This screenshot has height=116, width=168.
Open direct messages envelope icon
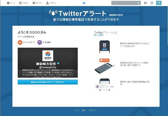[x=145, y=3]
